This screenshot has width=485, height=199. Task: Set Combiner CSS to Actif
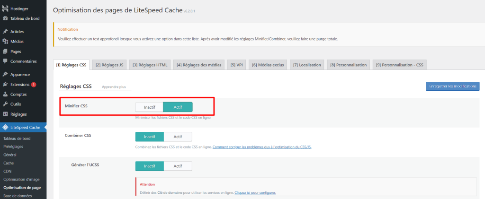click(178, 137)
